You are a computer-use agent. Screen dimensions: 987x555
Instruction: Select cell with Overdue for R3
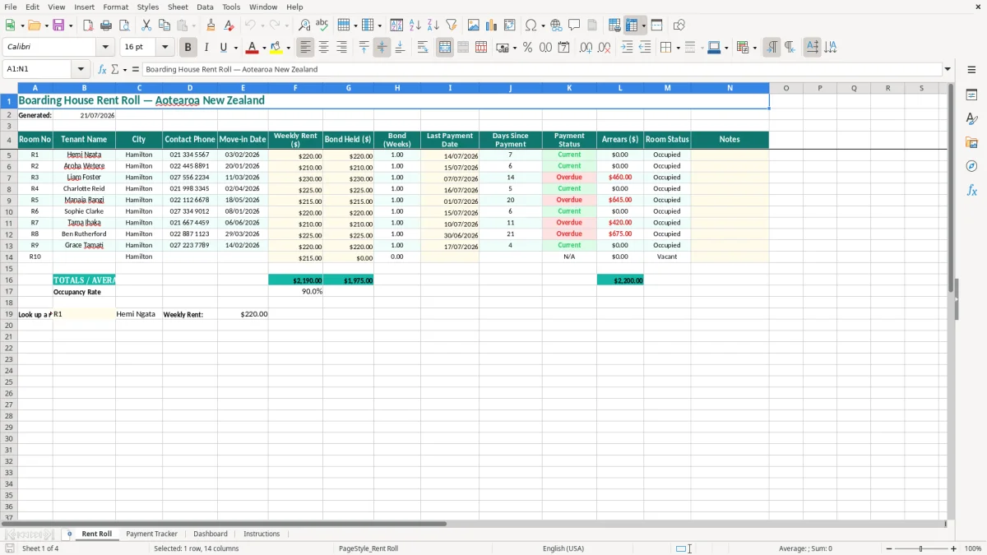click(569, 178)
